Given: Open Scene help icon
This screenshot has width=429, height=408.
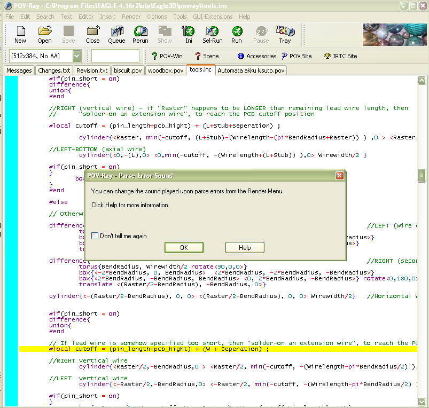Looking at the screenshot, I should 207,56.
